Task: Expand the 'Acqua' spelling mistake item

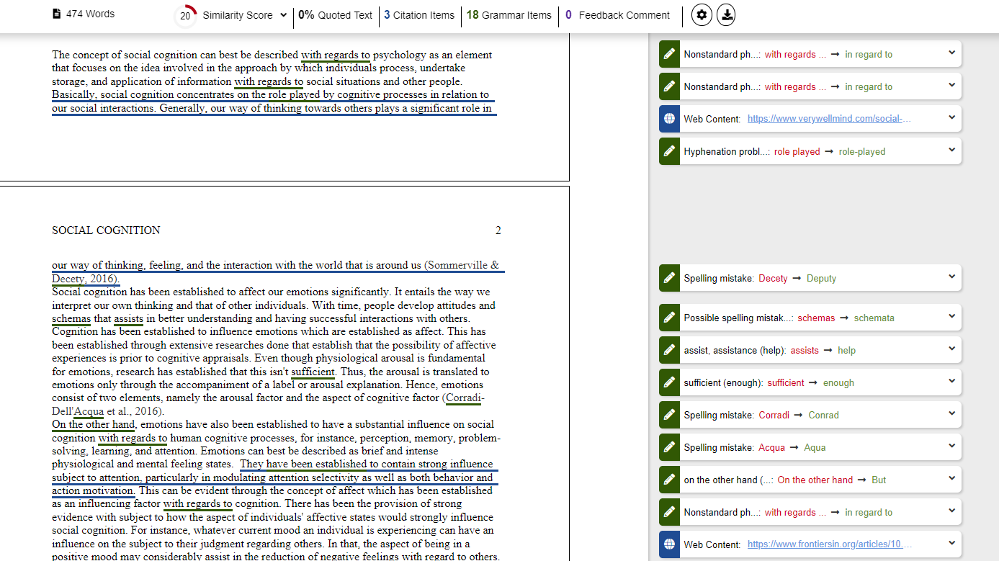Action: pos(951,446)
